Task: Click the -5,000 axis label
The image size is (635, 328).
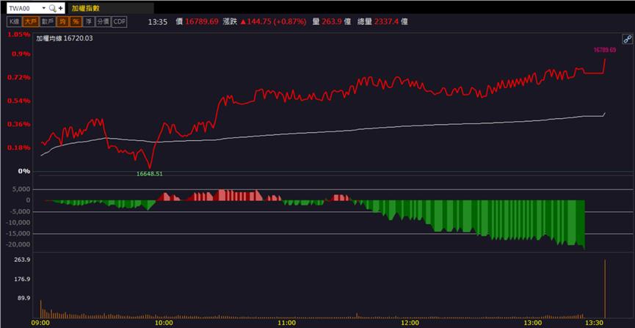Action: pos(21,211)
